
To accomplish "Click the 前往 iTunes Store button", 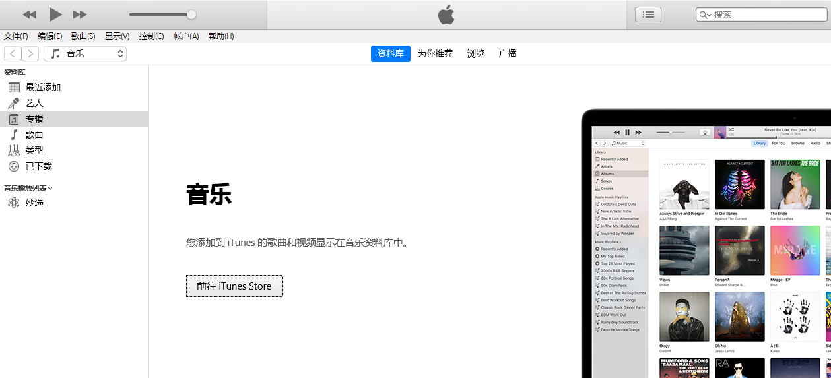I will tap(234, 286).
